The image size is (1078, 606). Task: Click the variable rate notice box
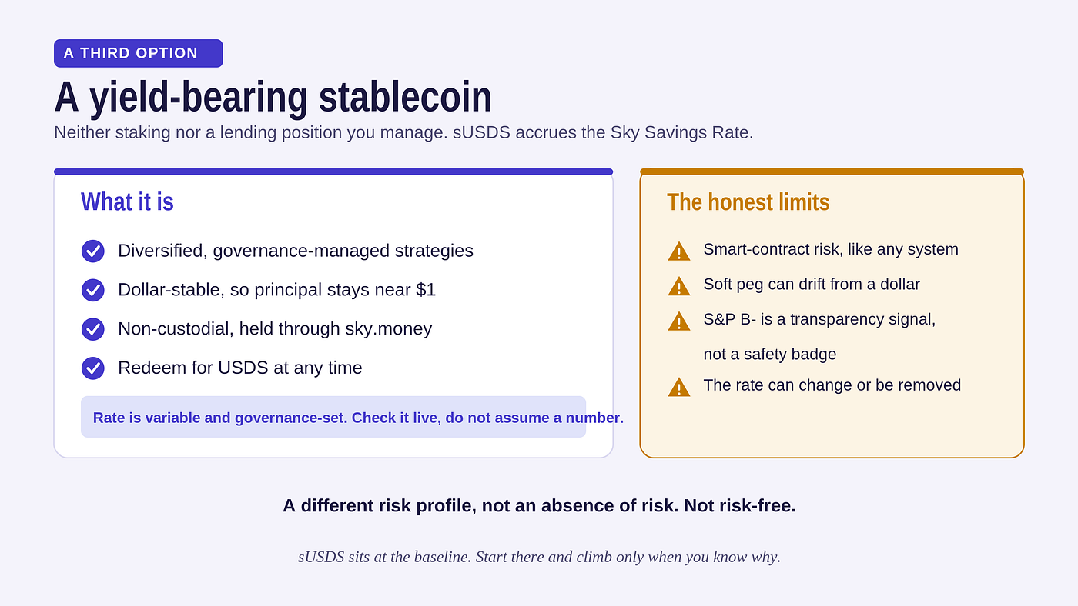(x=333, y=417)
